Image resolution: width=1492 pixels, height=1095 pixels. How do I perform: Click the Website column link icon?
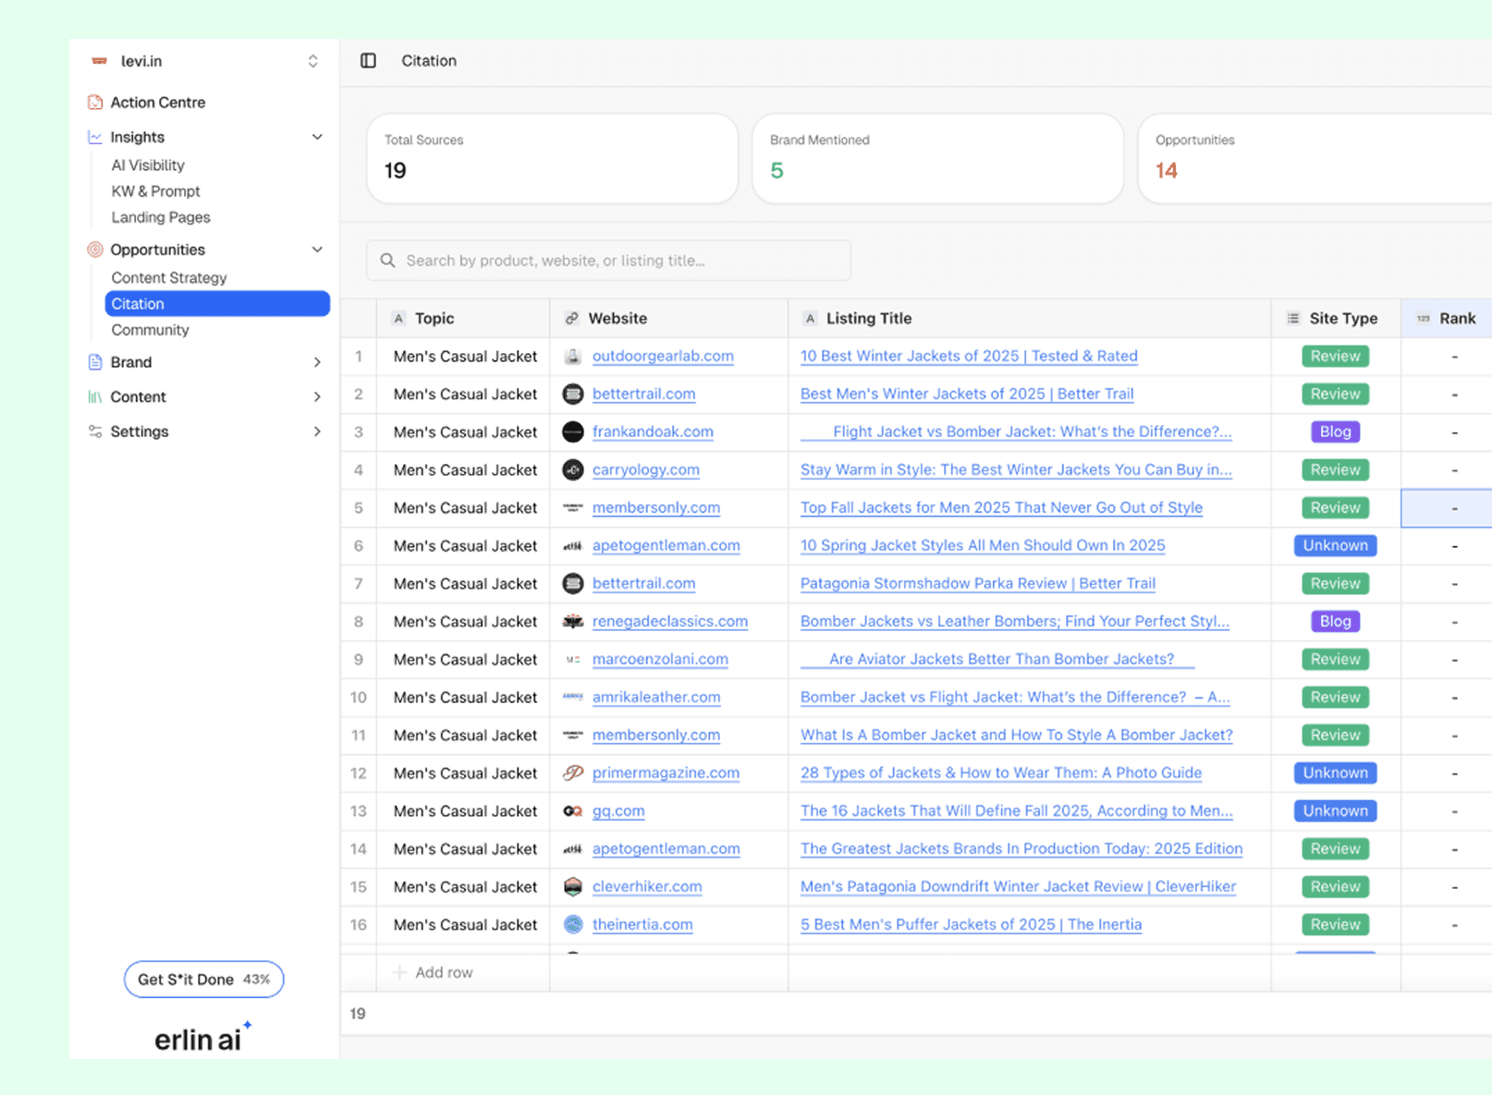571,319
